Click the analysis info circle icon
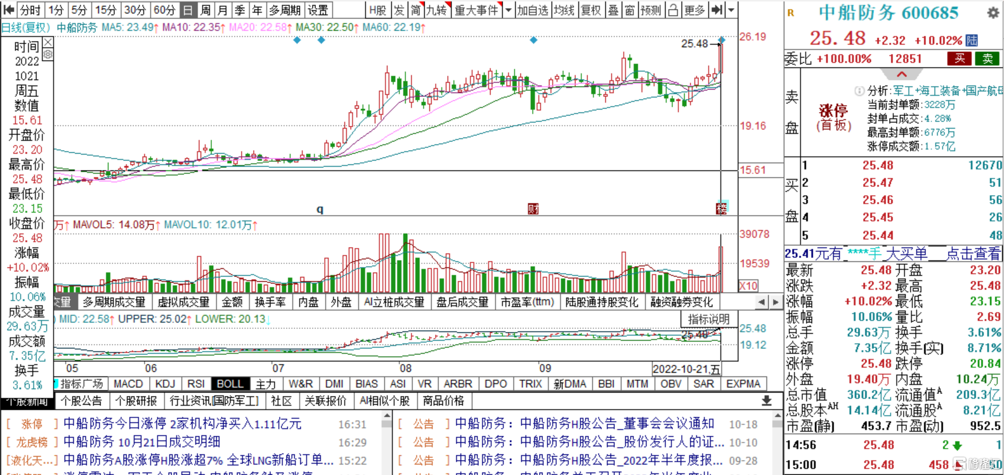Viewport: 1004px width, 475px height. click(x=860, y=91)
